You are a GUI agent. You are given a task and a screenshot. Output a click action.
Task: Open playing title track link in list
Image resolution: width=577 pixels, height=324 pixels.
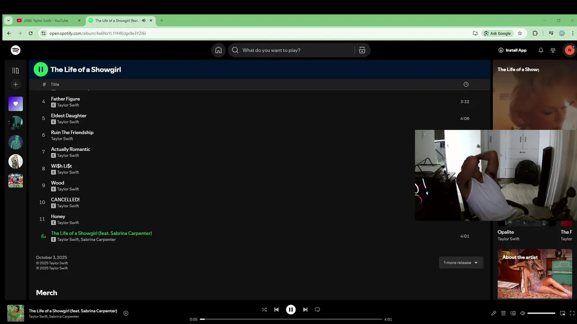point(101,233)
